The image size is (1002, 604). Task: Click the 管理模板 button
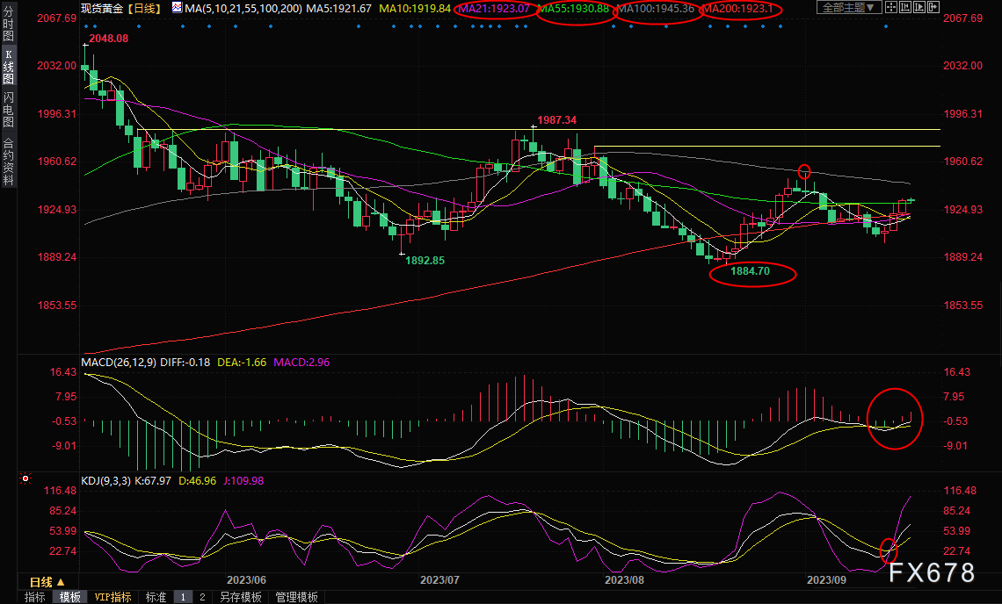pyautogui.click(x=296, y=597)
